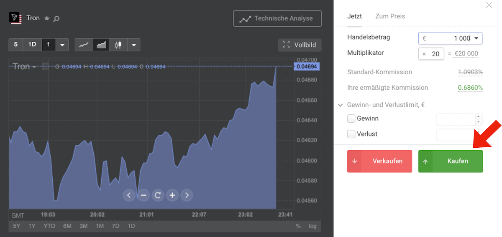Select the line chart type icon
Image resolution: width=502 pixels, height=237 pixels.
coord(84,45)
